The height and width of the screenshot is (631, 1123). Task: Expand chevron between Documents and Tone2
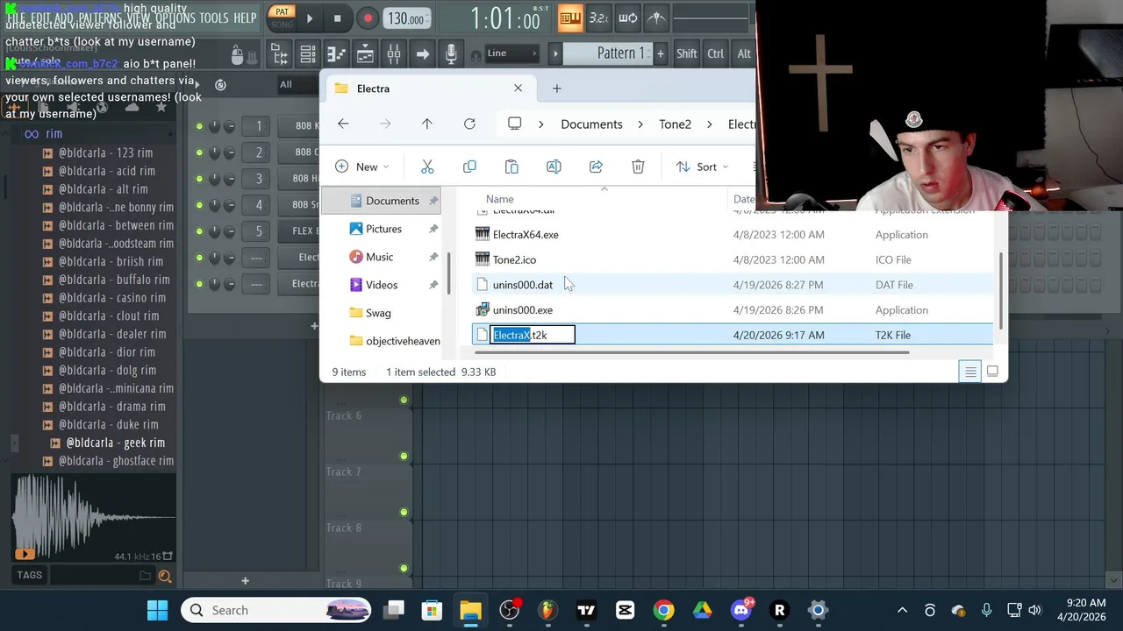tap(640, 124)
